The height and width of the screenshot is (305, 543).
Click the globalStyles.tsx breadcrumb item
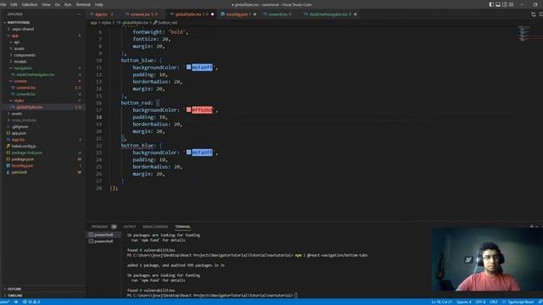click(132, 23)
